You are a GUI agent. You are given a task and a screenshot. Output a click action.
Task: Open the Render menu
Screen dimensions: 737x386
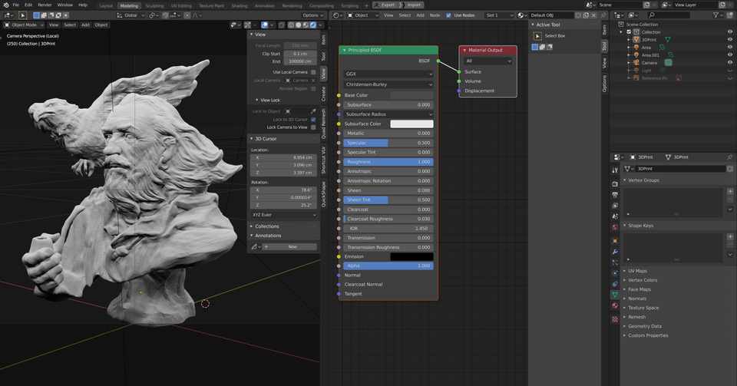click(x=45, y=5)
